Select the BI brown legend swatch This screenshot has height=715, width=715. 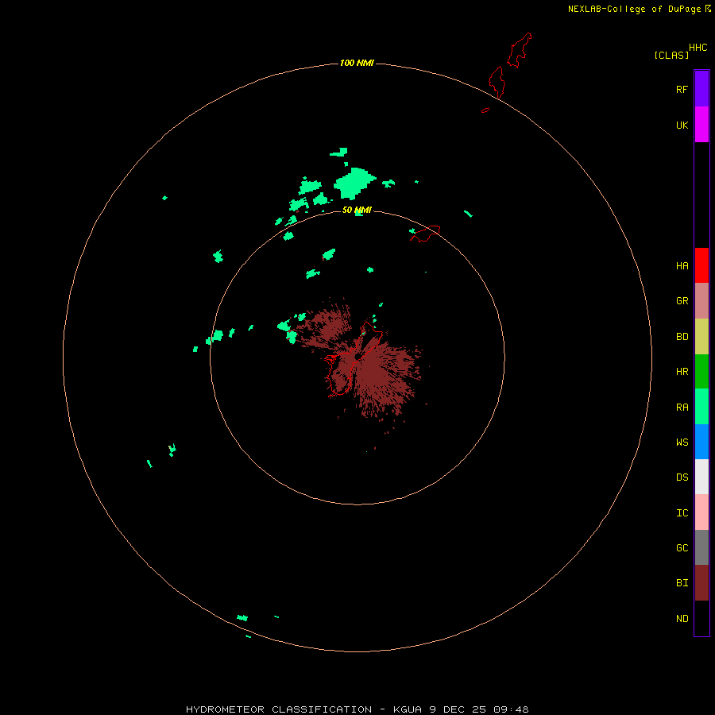tap(701, 583)
